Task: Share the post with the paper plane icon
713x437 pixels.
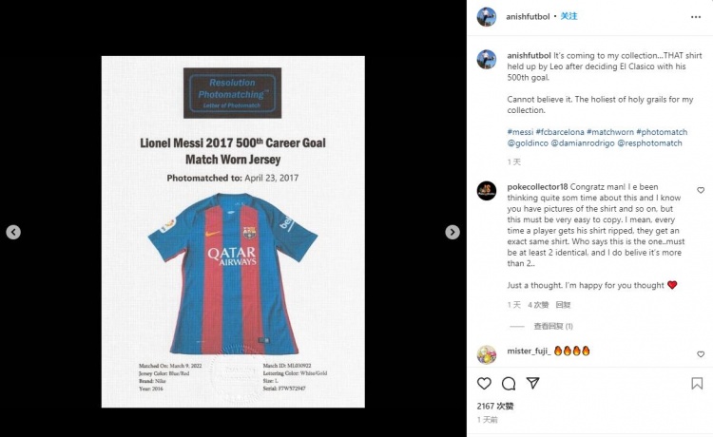Action: click(533, 383)
